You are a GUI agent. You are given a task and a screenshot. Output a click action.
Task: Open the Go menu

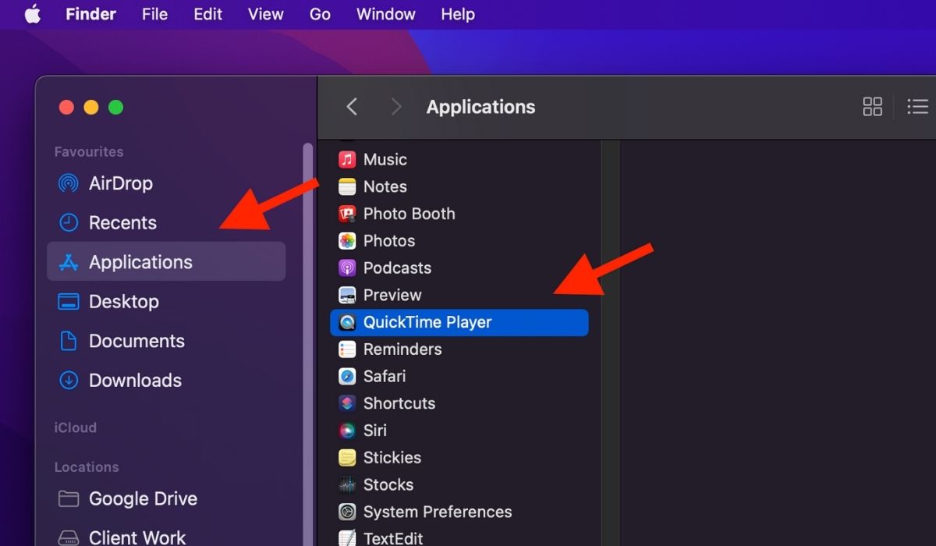click(x=320, y=14)
